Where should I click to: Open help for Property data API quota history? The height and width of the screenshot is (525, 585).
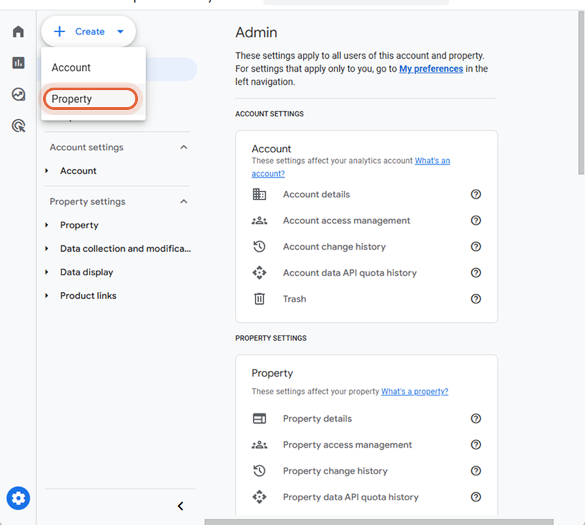pyautogui.click(x=476, y=497)
